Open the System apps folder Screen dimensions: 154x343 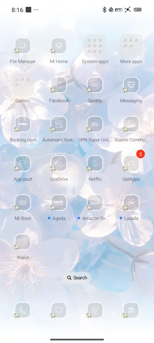(95, 46)
